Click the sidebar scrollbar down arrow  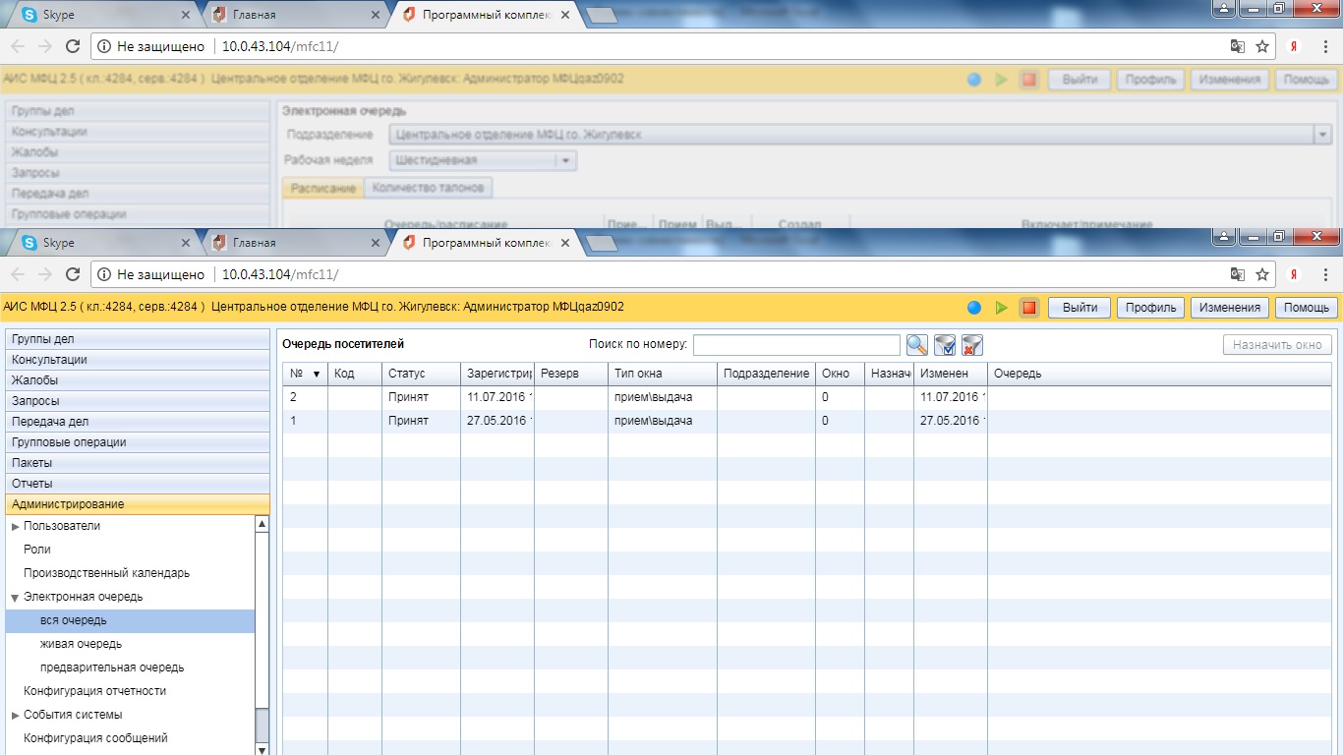pyautogui.click(x=262, y=749)
